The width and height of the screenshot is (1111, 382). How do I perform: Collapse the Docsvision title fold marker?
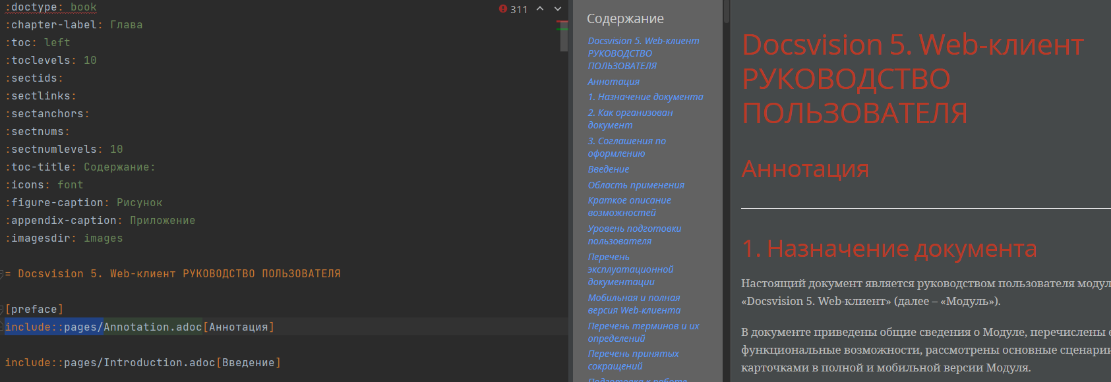(x=3, y=273)
